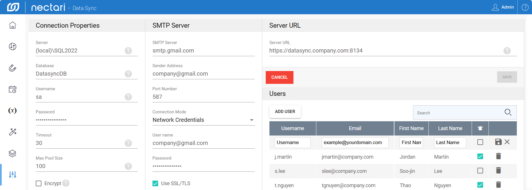Click the Sender Address field

pyautogui.click(x=203, y=74)
